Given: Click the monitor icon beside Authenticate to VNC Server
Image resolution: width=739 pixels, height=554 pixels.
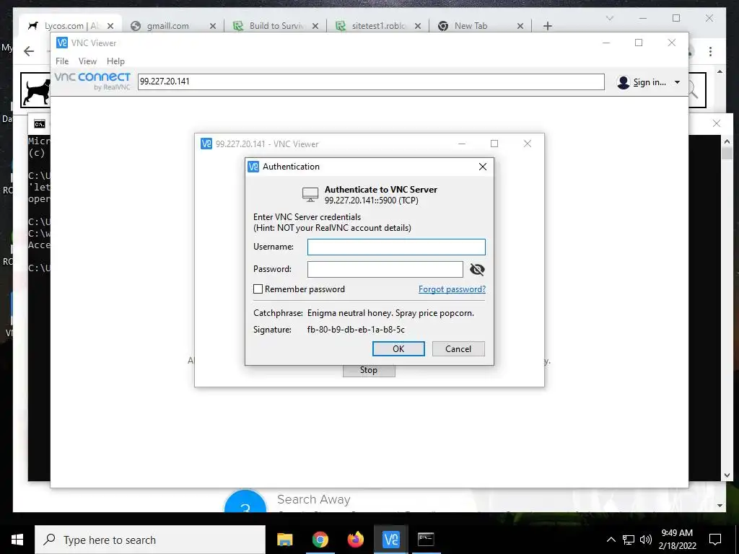Looking at the screenshot, I should click(x=310, y=194).
